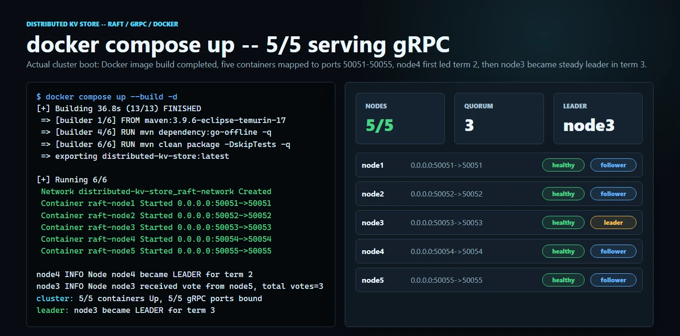Click the '[+] Running 6/6' line
680x336 pixels.
(x=72, y=180)
